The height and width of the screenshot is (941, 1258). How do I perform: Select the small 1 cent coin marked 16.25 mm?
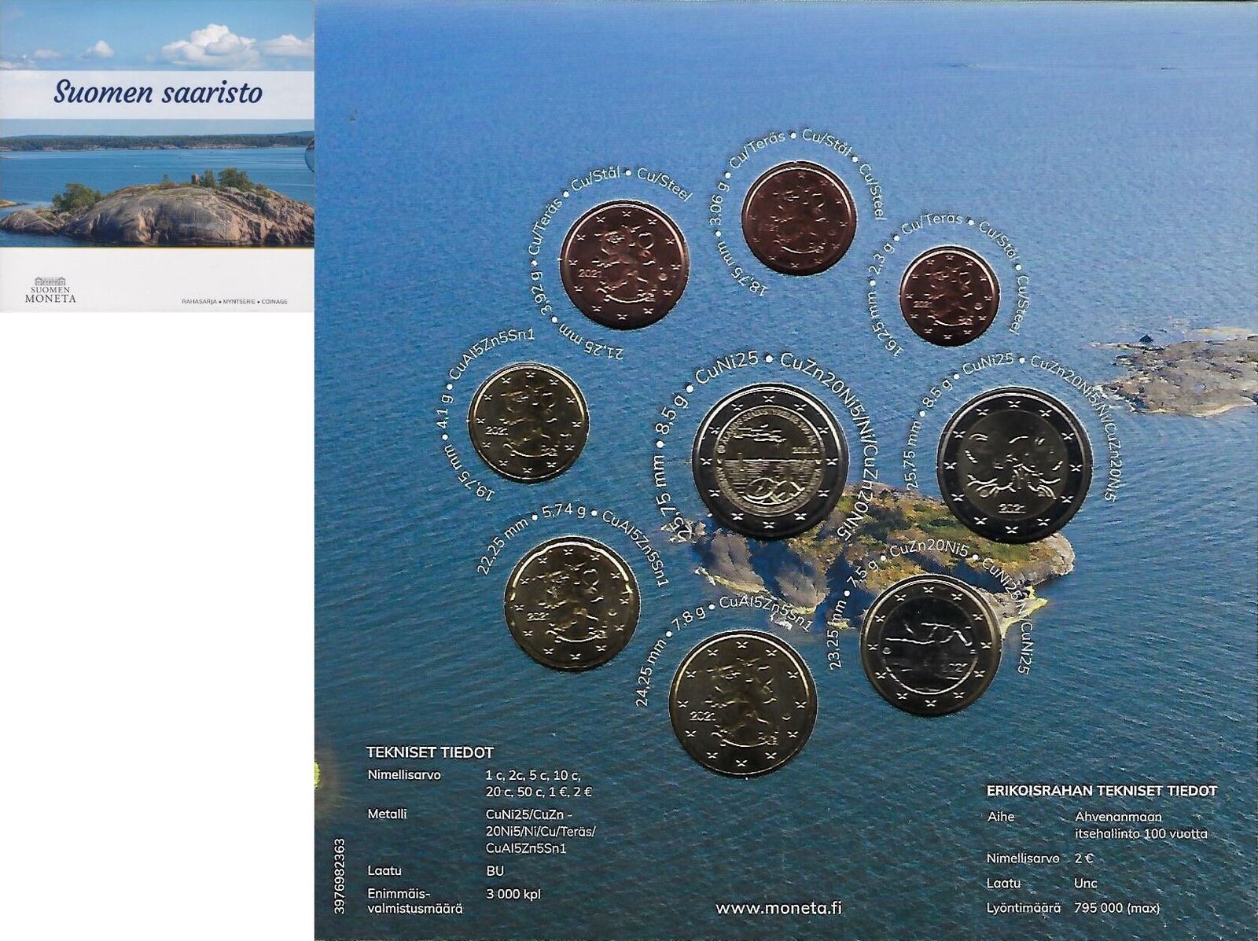(x=949, y=296)
